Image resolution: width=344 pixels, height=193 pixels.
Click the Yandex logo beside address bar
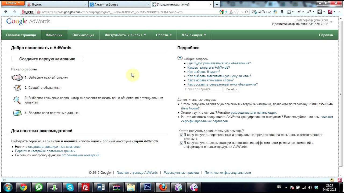pos(28,12)
